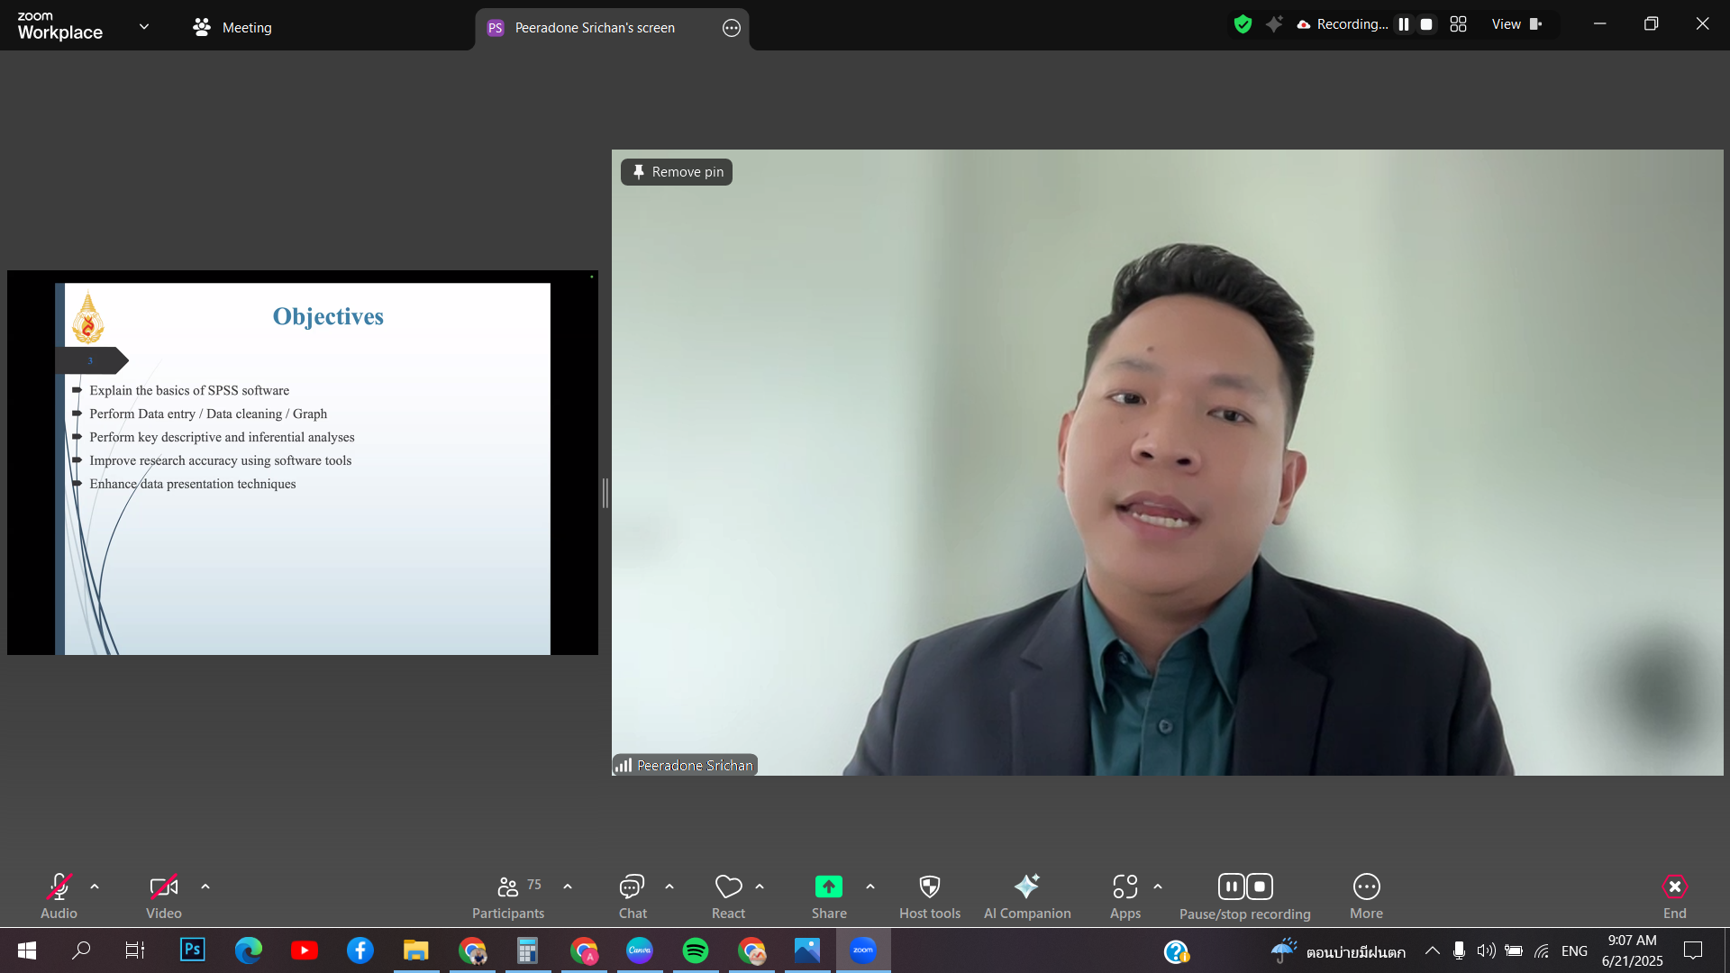Pause the recording in top bar

[x=1403, y=24]
